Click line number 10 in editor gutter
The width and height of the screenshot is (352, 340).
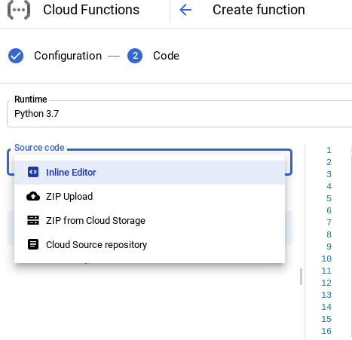click(x=326, y=259)
